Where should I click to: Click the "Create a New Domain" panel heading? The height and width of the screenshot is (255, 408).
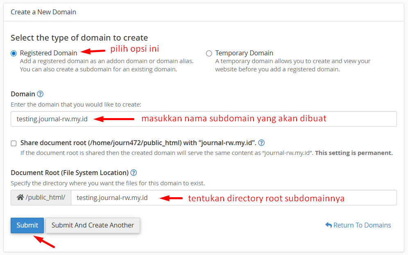pyautogui.click(x=43, y=12)
